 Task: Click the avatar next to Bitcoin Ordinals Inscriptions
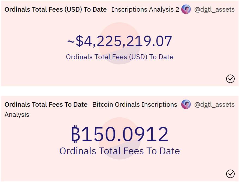tap(186, 104)
